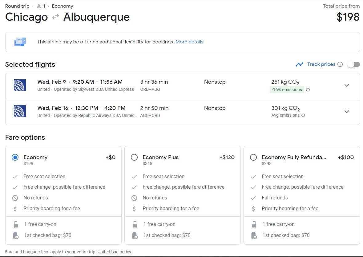363x257 pixels.
Task: Select the Economy Plus fare option
Action: (x=134, y=157)
